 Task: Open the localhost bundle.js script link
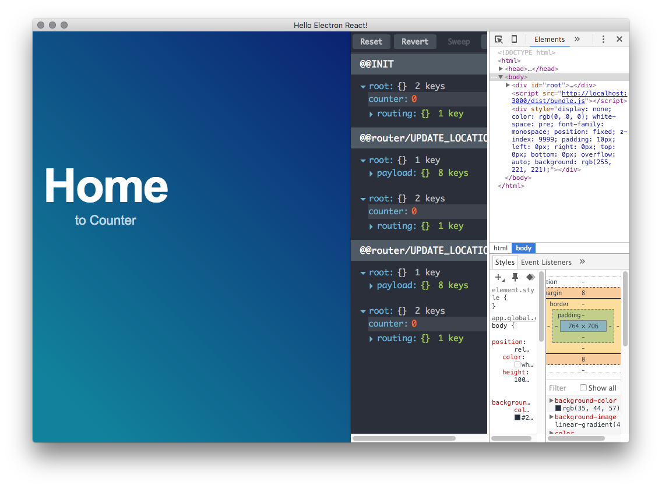click(569, 97)
